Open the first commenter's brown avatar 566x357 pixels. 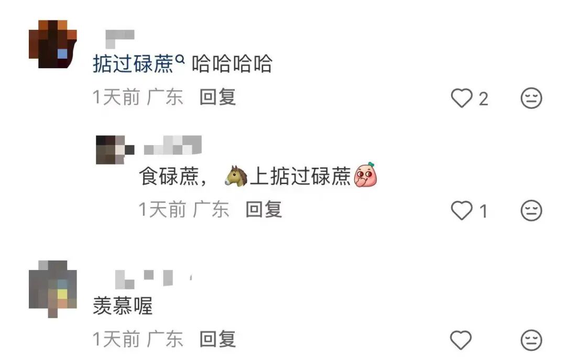point(53,44)
